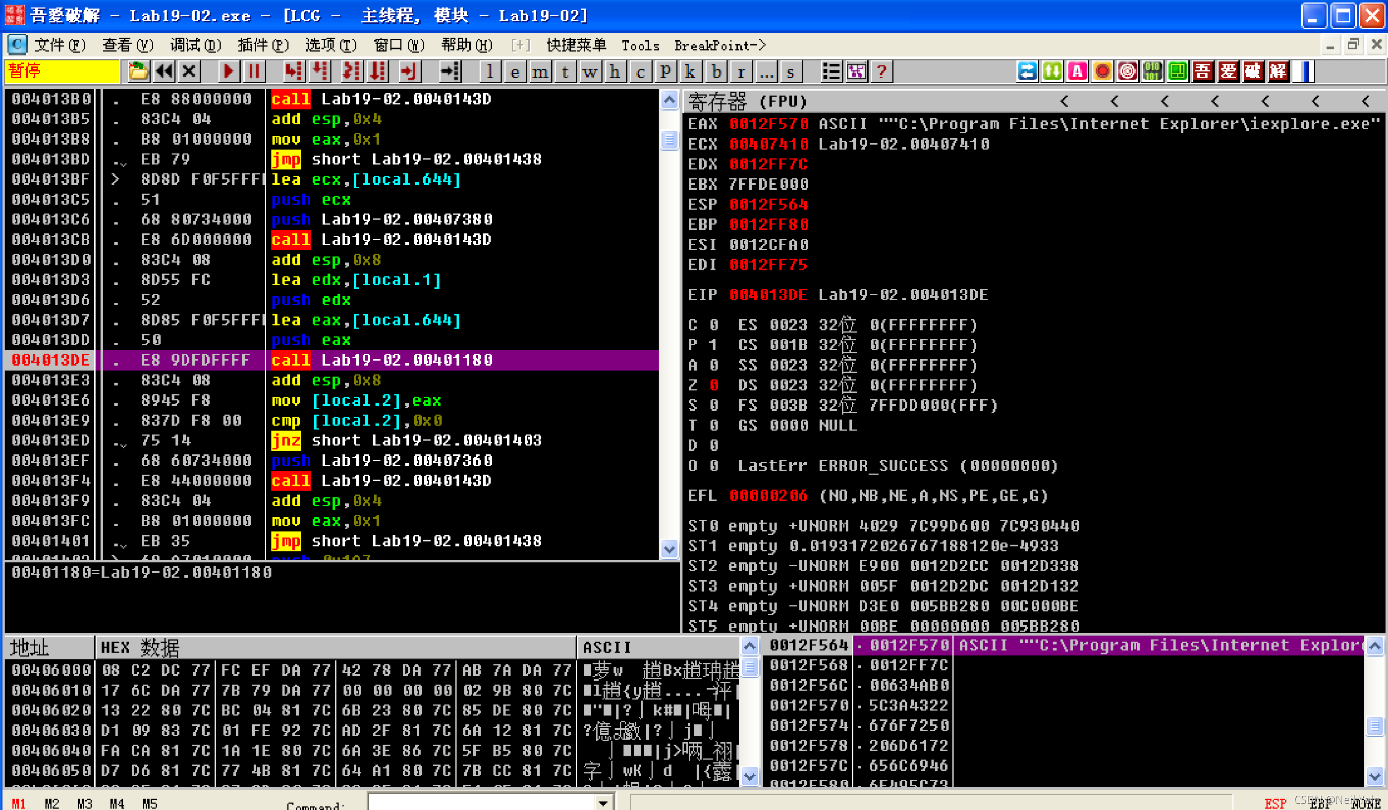Show Patches with the 'p' button
This screenshot has width=1388, height=810.
pyautogui.click(x=666, y=71)
